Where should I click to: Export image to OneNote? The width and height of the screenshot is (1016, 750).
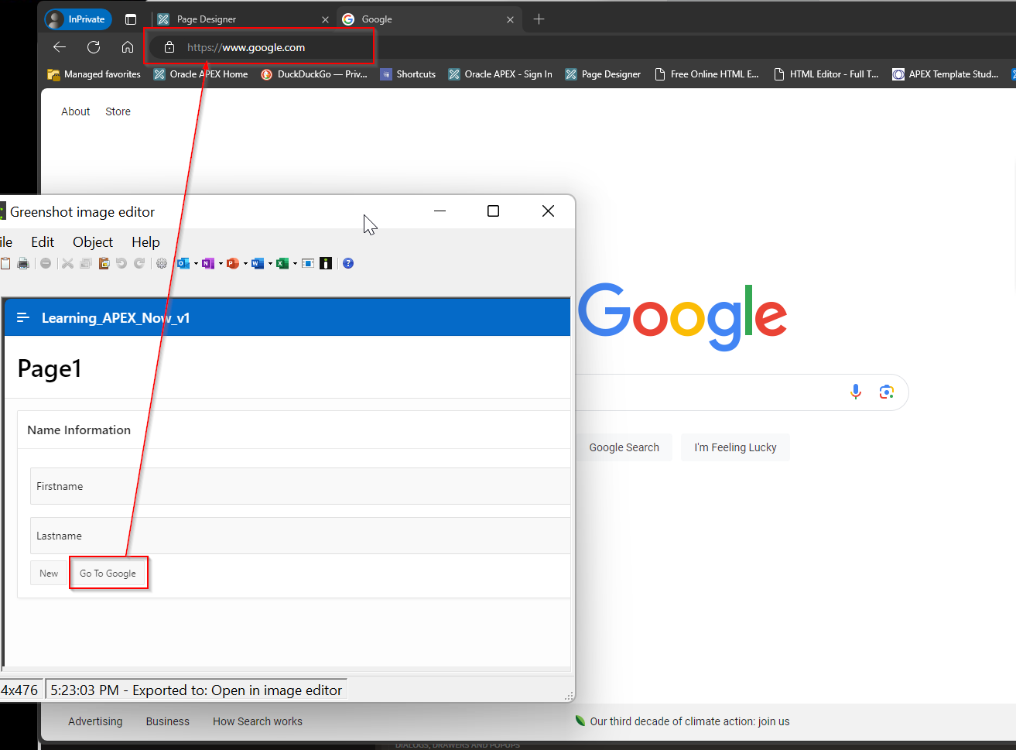tap(207, 263)
